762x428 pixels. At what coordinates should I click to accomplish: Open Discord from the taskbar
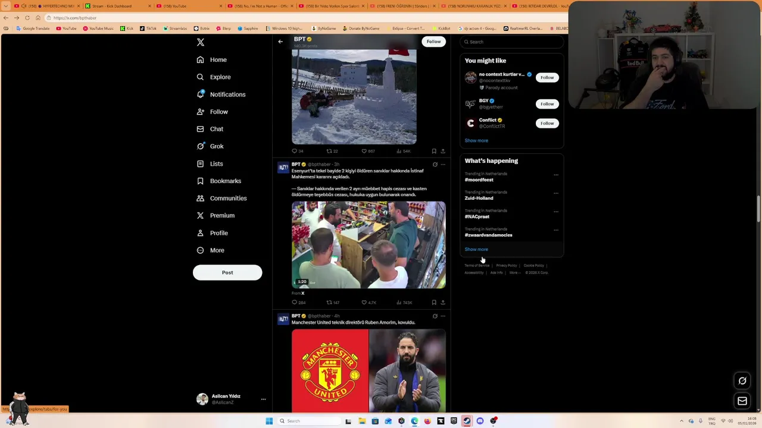click(x=480, y=421)
